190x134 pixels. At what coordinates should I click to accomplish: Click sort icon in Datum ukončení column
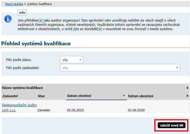pos(187,96)
